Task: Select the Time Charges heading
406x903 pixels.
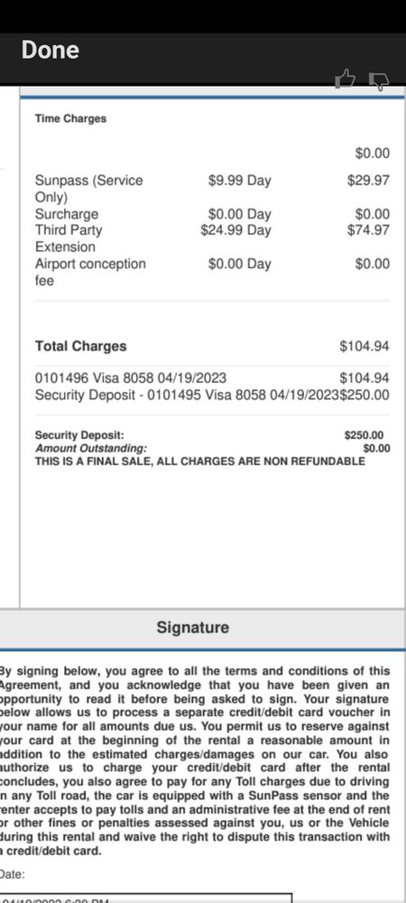Action: point(70,118)
